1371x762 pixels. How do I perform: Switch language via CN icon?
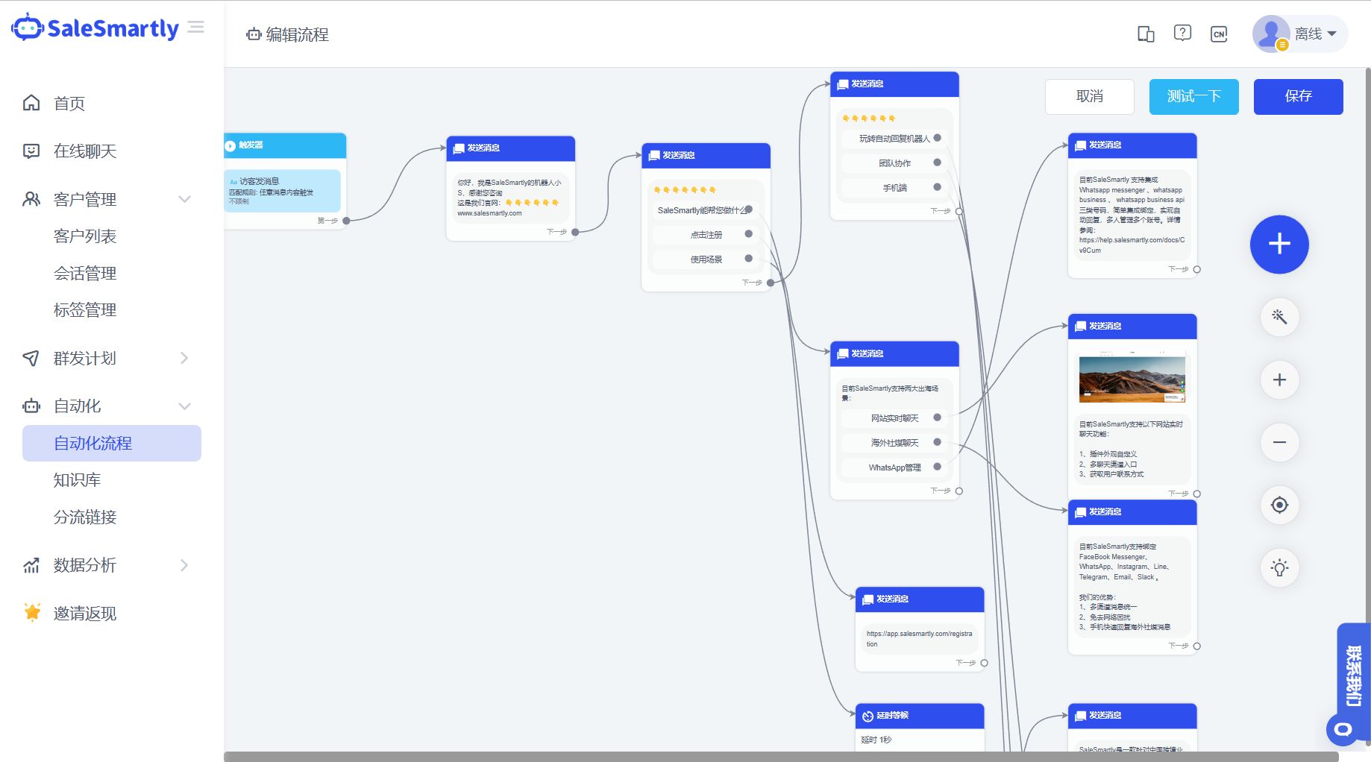pos(1219,34)
